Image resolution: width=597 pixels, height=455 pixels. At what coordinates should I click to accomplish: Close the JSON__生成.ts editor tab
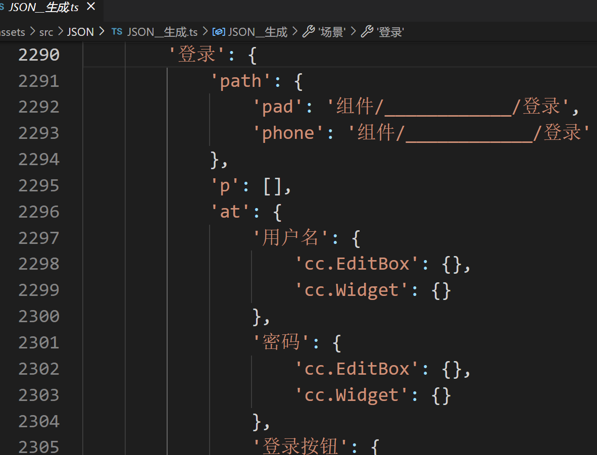(91, 7)
